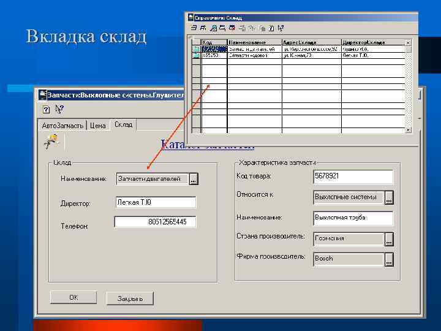Screen dimensions: 441x331
Task: Click the new group icon in Склад toolbar
Action: [x=203, y=28]
